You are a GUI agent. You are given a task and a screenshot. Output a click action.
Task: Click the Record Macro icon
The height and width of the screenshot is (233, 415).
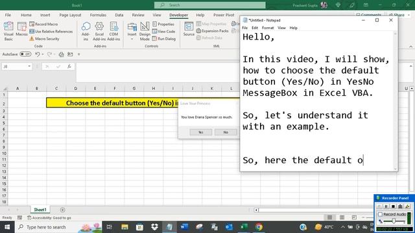(32, 24)
